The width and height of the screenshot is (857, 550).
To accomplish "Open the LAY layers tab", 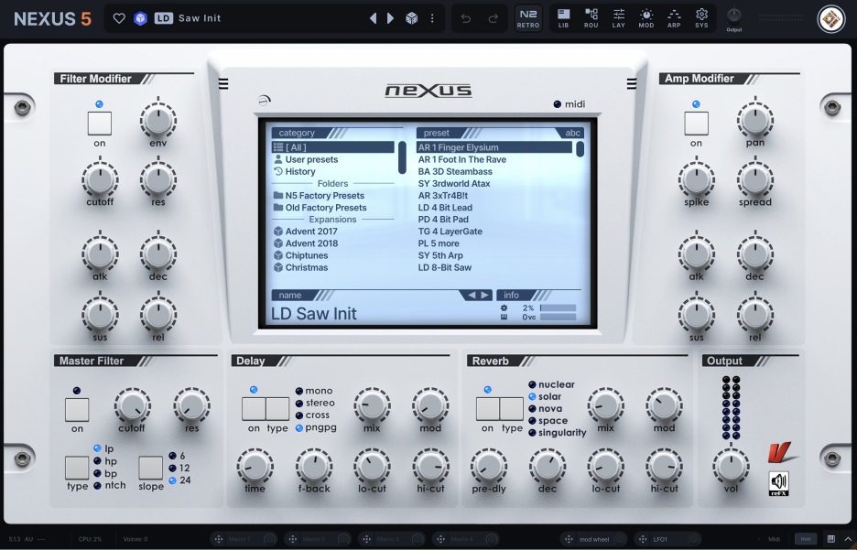I will (619, 18).
